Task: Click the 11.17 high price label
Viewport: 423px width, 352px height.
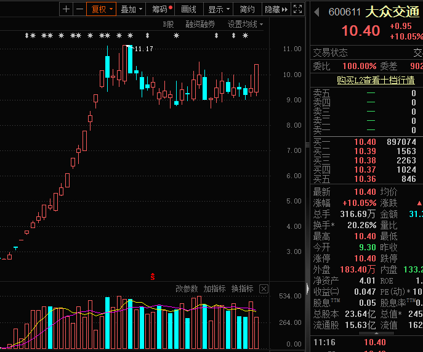Action: 144,49
